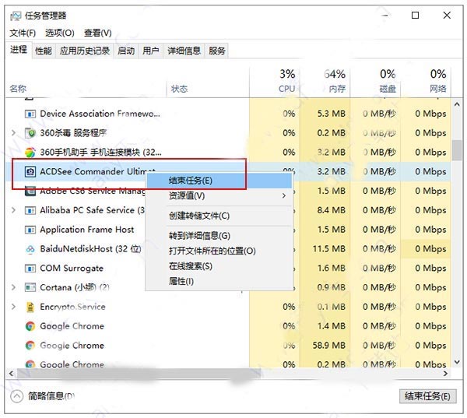
Task: Click the BaiduNetdiskHost cloud icon
Action: point(30,249)
